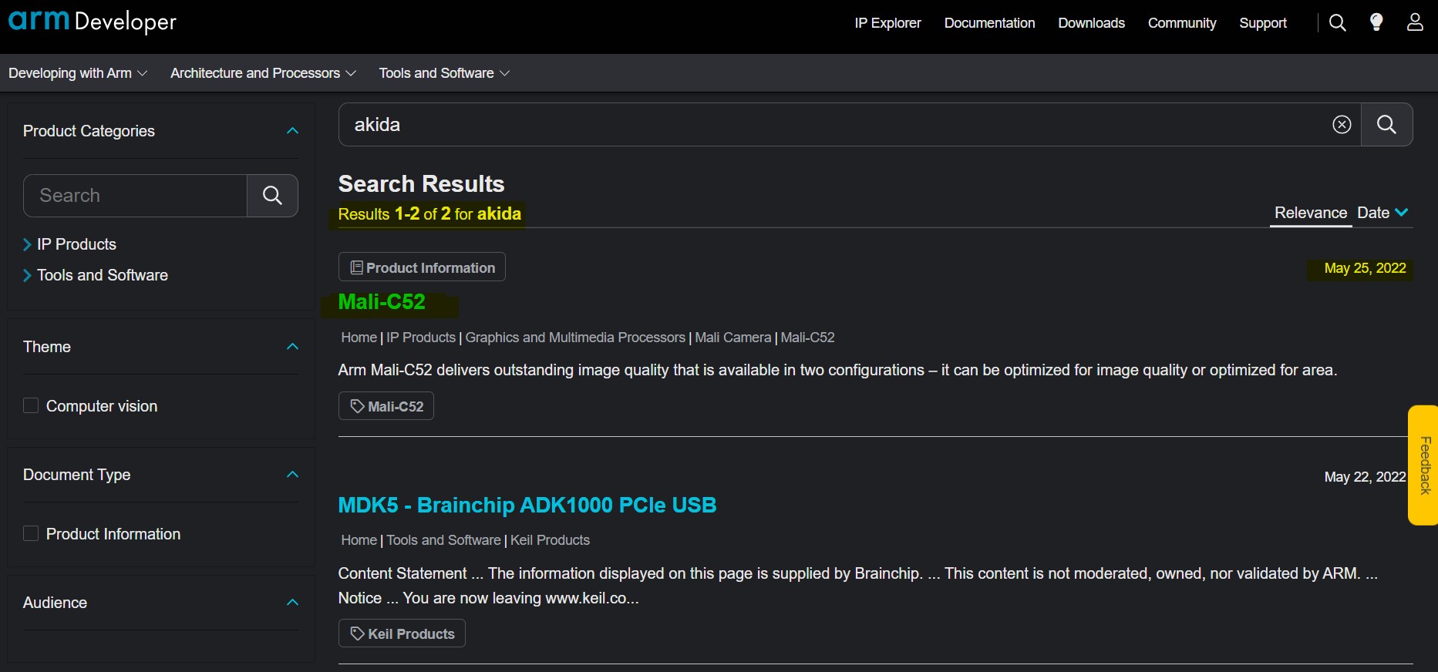Open the user account profile icon
The image size is (1438, 672).
pos(1415,22)
